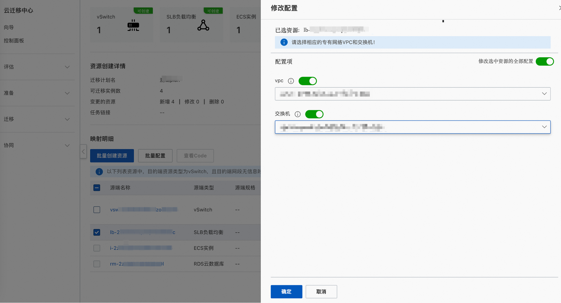Click 批量创建资源 button

coord(112,156)
